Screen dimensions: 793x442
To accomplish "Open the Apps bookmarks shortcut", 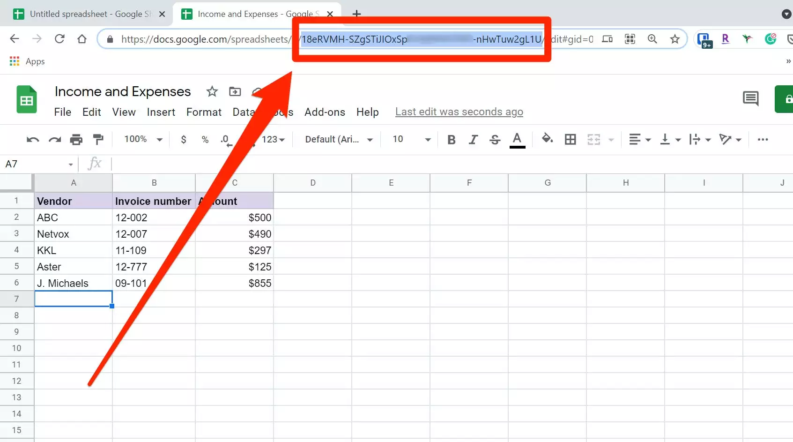I will click(x=27, y=61).
